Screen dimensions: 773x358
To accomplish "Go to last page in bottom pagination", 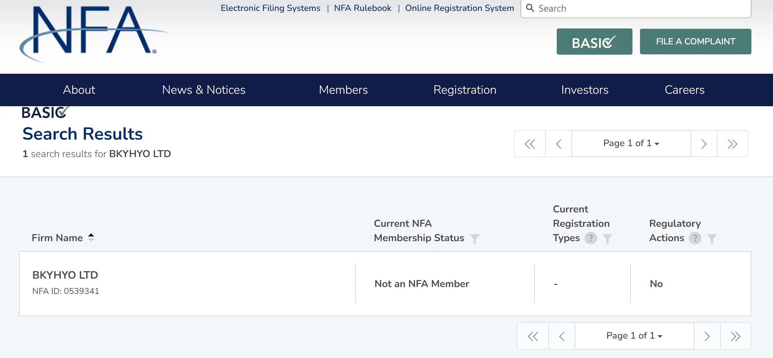I will (735, 336).
